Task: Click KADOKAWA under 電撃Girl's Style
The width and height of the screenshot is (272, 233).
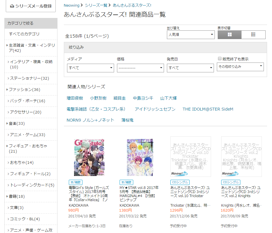Action: 79,206
